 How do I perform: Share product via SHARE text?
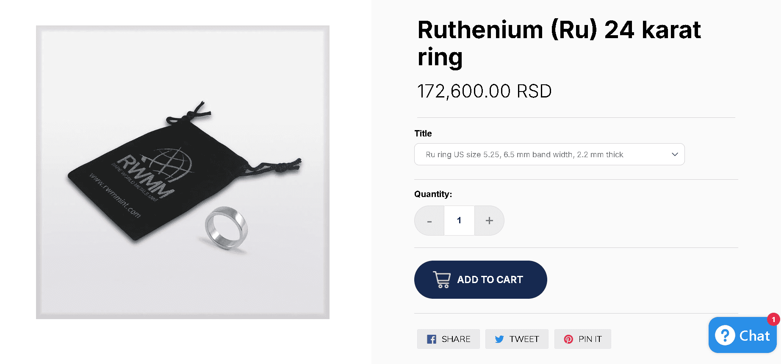click(x=456, y=339)
